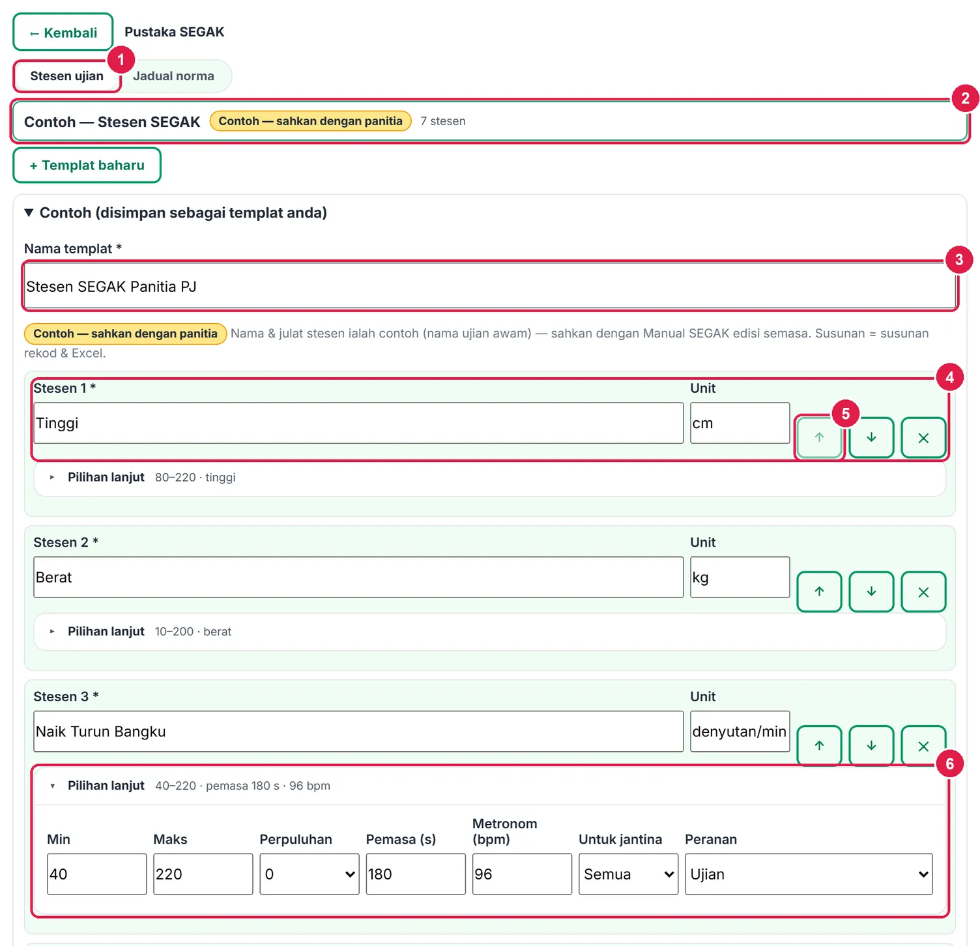Create new template with Templat baharu
The height and width of the screenshot is (946, 980).
pyautogui.click(x=87, y=165)
